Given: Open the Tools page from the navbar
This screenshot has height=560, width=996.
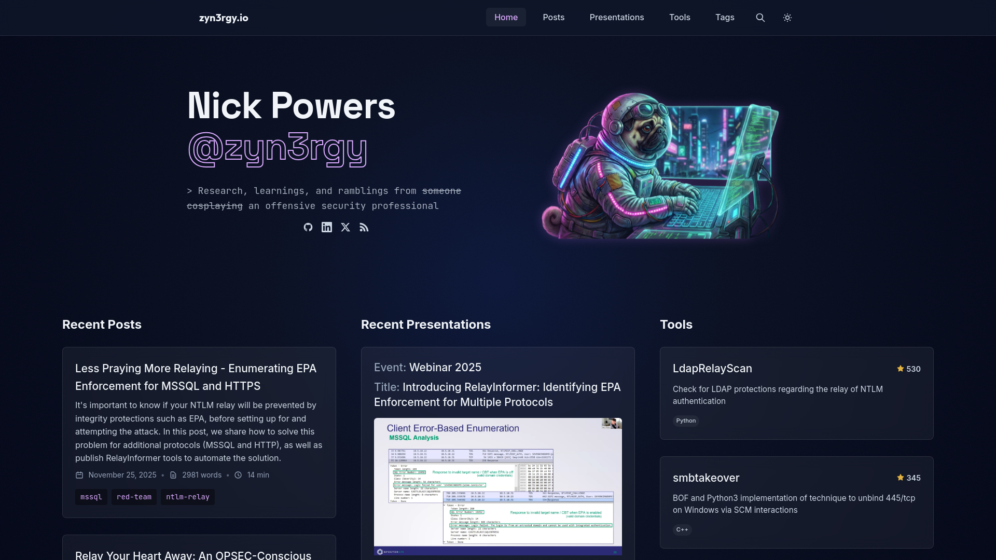Looking at the screenshot, I should (x=680, y=17).
